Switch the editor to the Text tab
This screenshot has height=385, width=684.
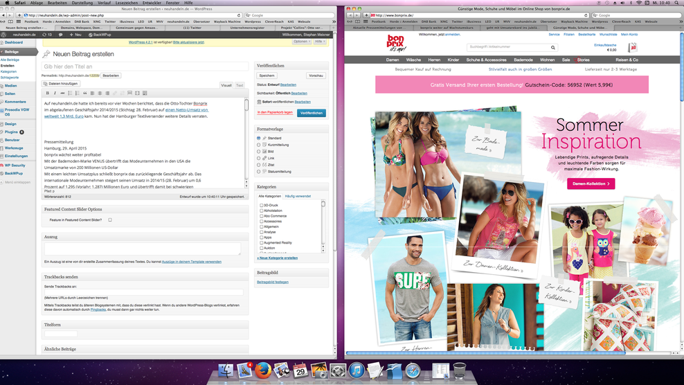pos(240,86)
